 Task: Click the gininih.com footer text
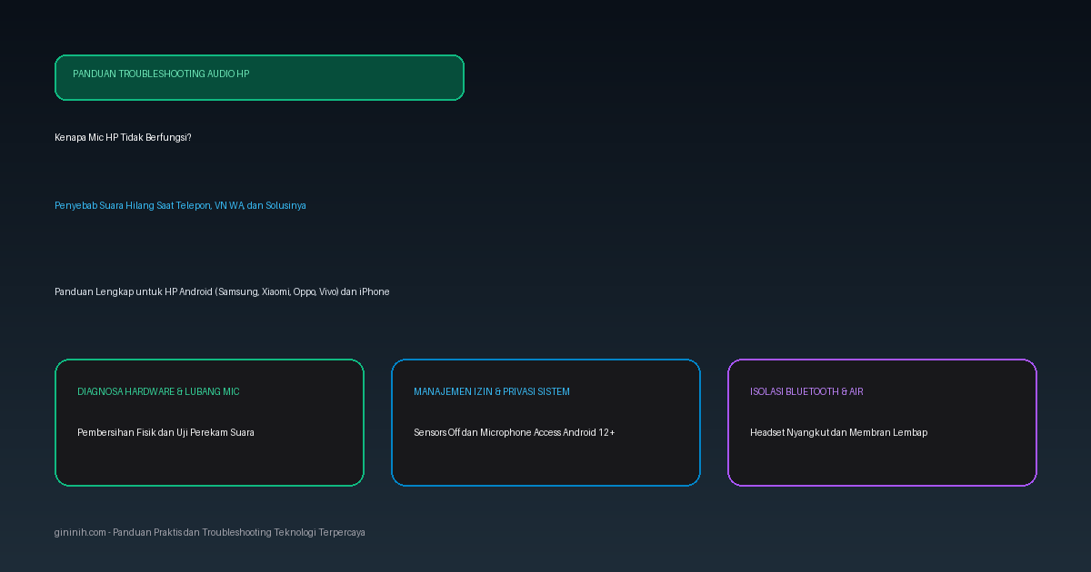click(210, 532)
